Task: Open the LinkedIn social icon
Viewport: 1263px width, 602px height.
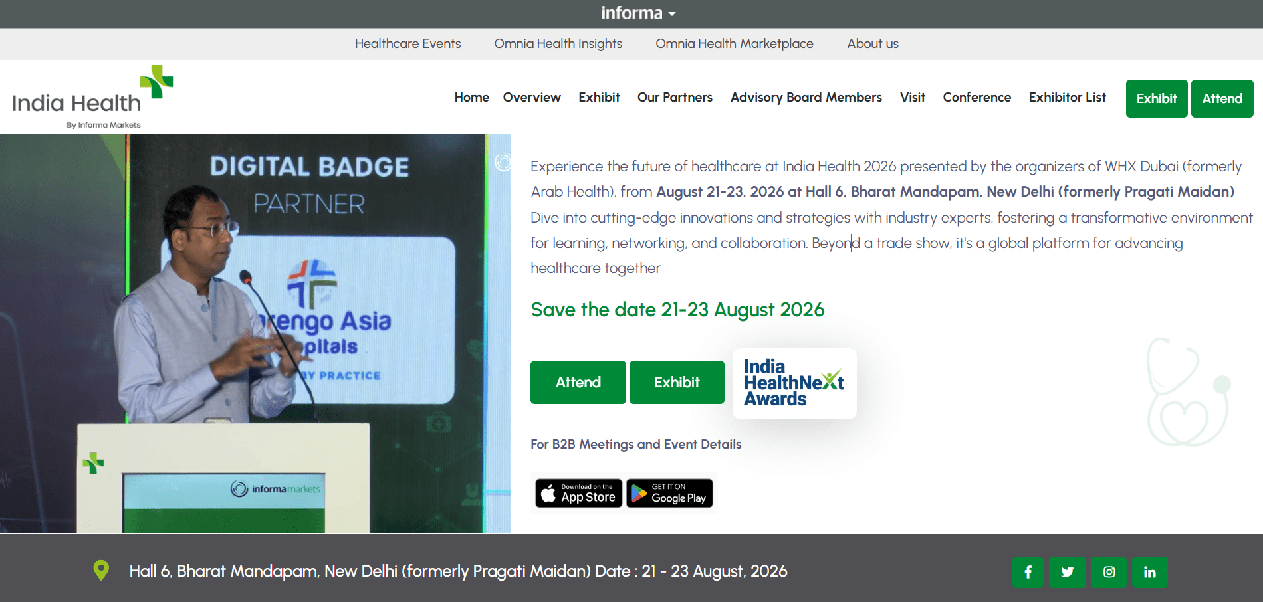Action: tap(1149, 572)
